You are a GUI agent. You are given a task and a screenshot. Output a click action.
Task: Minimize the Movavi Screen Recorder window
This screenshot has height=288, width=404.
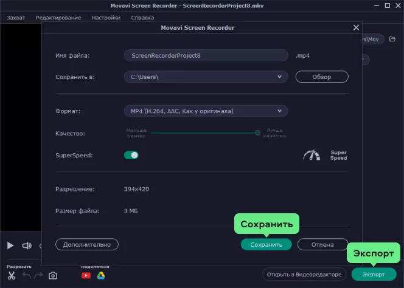377,5
